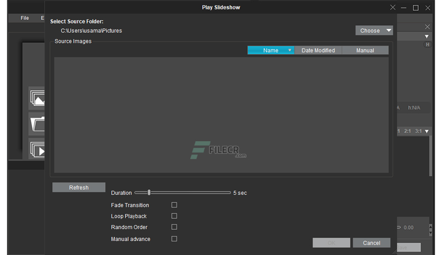
Task: Click the 5 sec duration value
Action: pyautogui.click(x=240, y=193)
